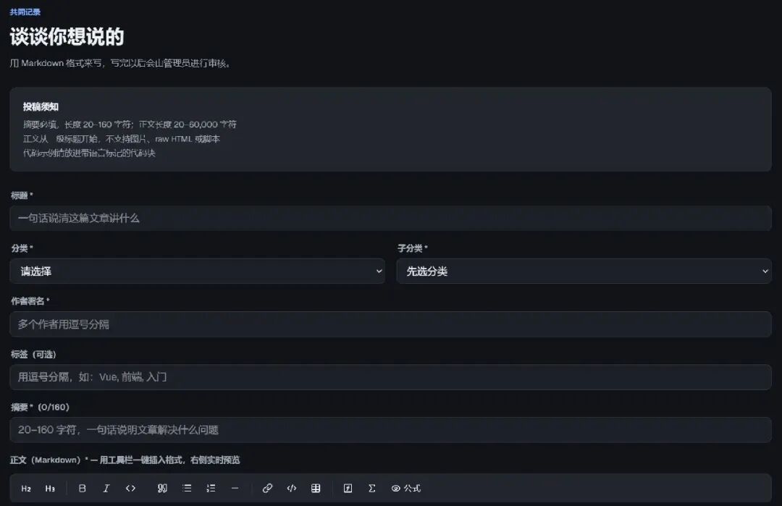Image resolution: width=782 pixels, height=506 pixels.
Task: Insert inline formula with the f icon
Action: (x=348, y=489)
